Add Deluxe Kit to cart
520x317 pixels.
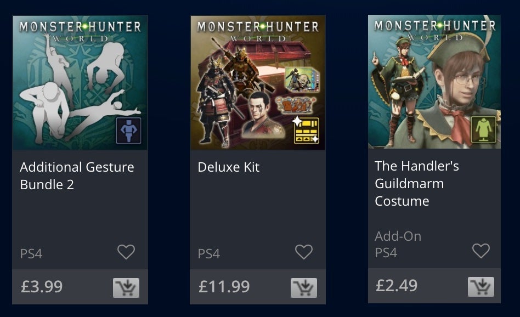tap(304, 287)
